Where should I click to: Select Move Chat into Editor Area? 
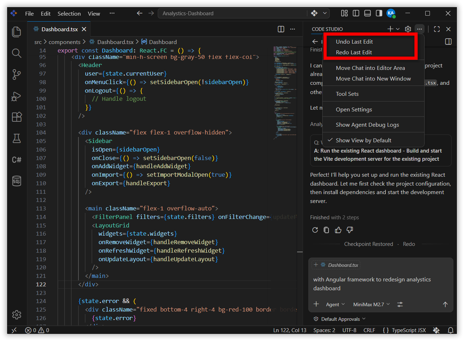click(373, 68)
